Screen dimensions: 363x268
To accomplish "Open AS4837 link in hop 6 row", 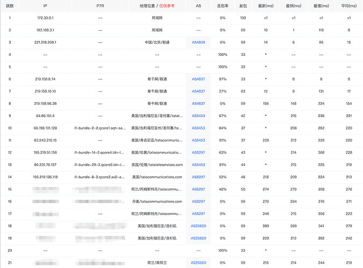I will 198,79.
